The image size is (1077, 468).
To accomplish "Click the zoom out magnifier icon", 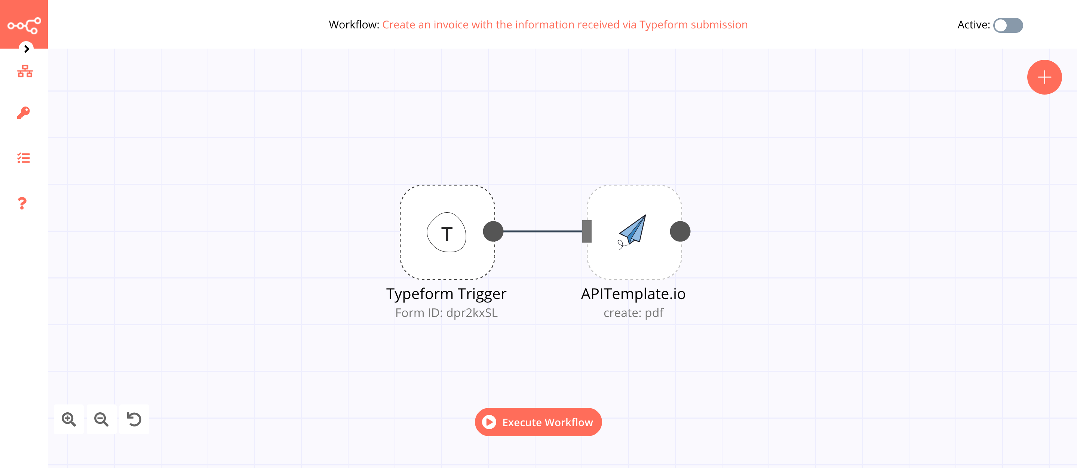I will coord(102,419).
